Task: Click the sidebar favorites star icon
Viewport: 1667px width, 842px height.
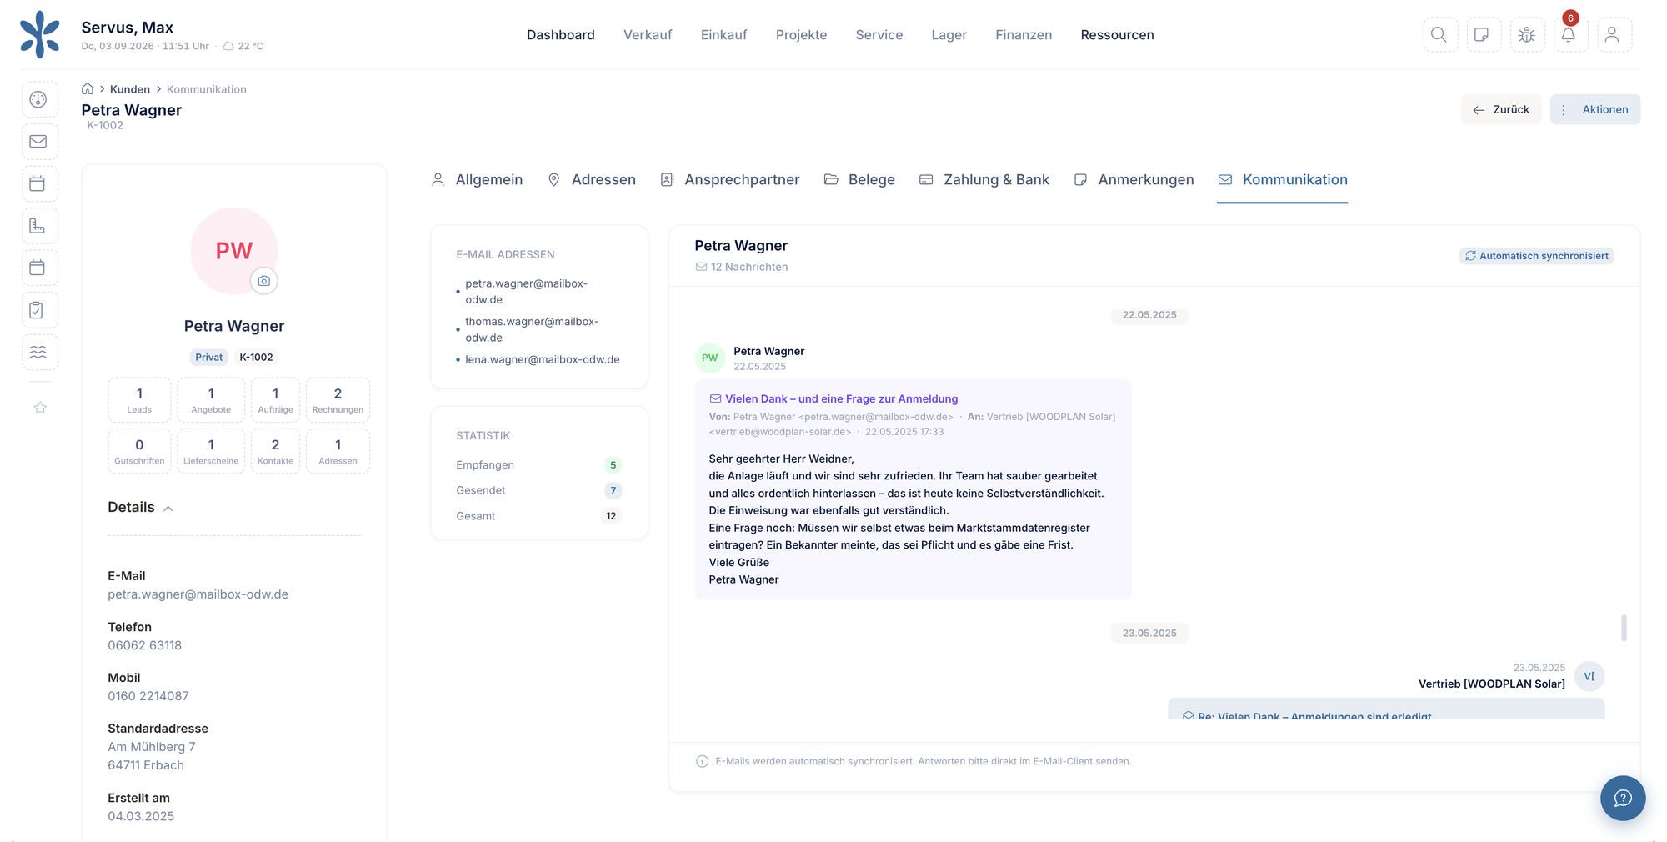Action: pos(40,408)
